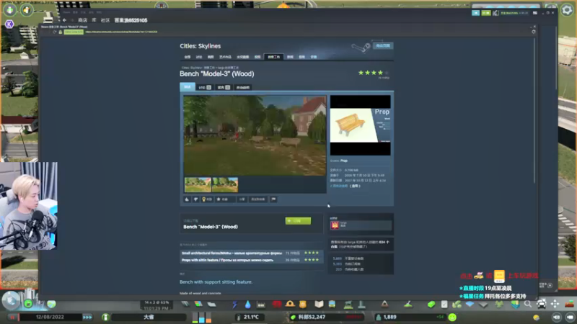Open the Steam Store menu
The image size is (577, 324).
pos(82,20)
